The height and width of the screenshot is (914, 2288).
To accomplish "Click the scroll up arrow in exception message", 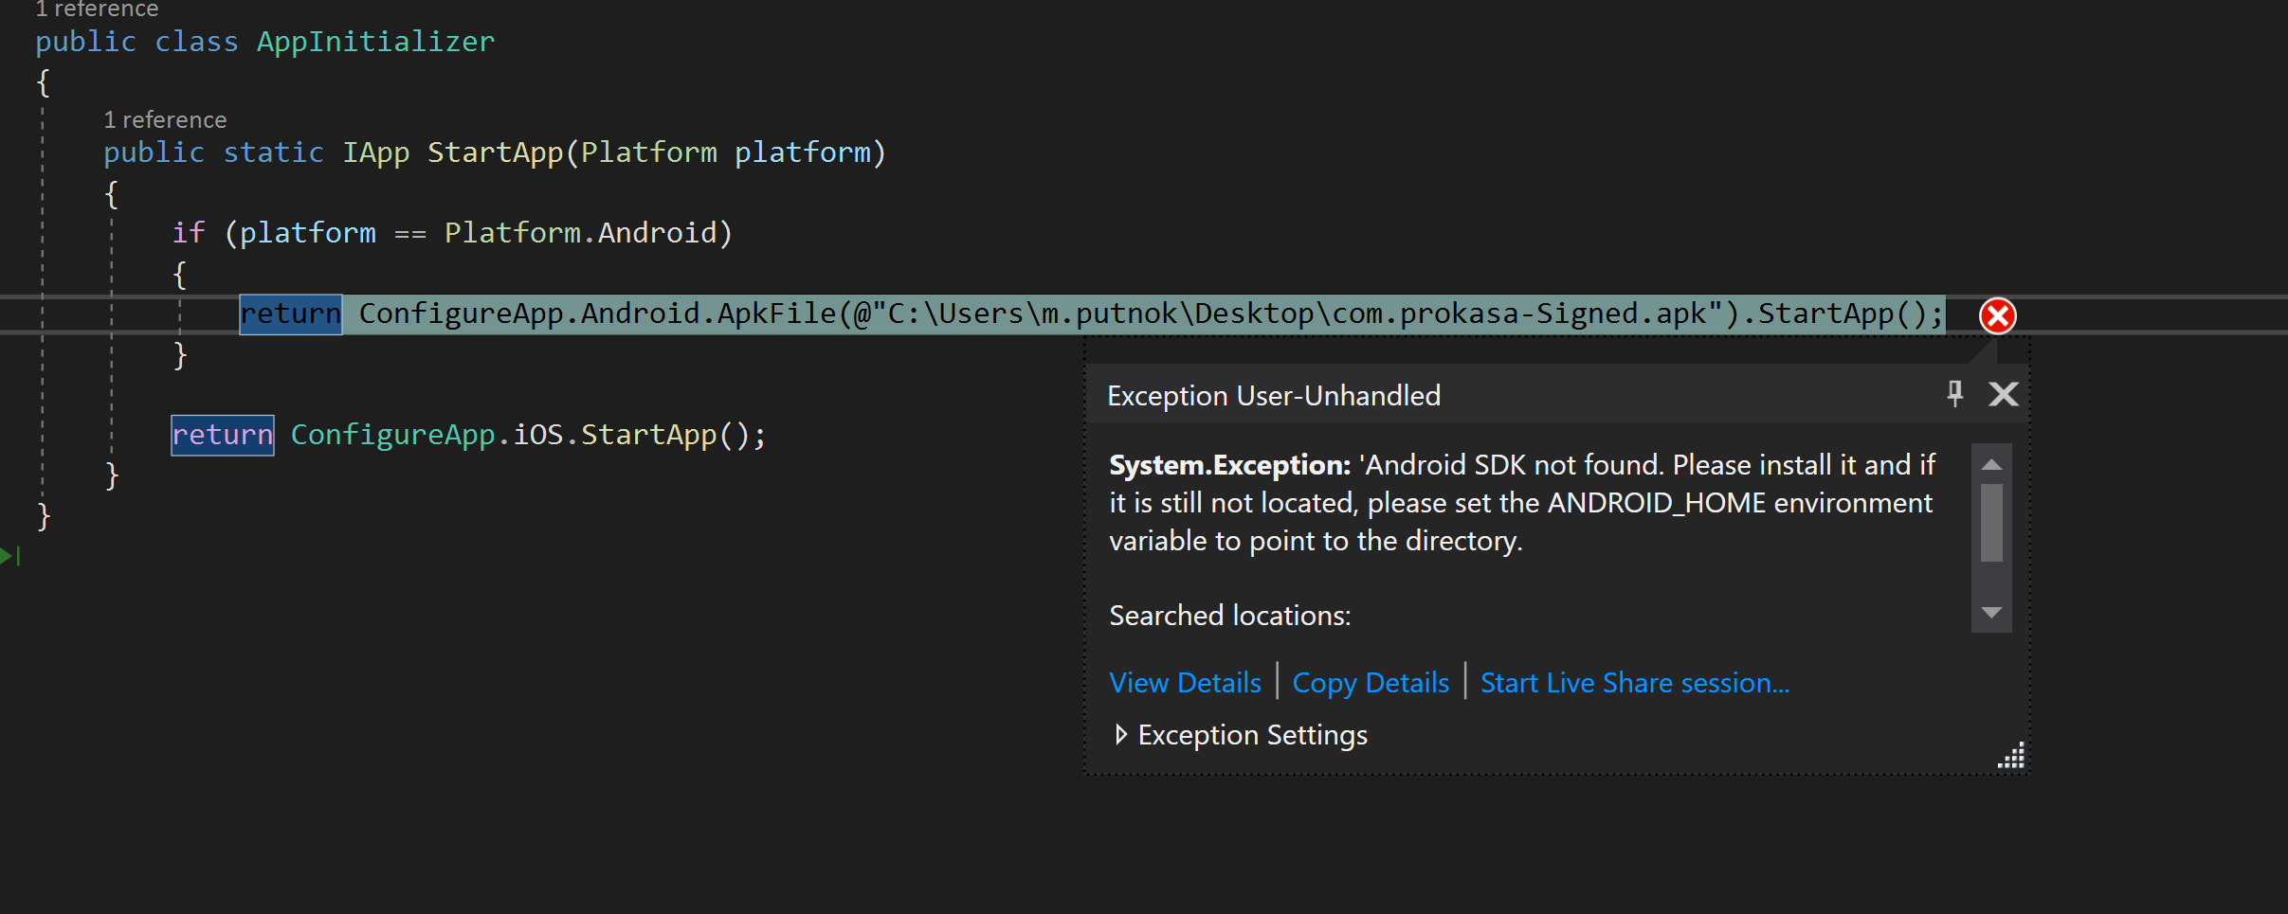I will coord(1991,464).
